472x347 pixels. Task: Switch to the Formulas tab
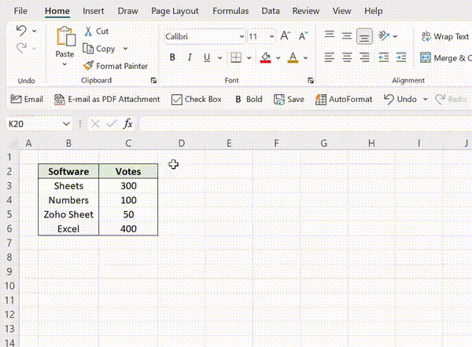230,11
